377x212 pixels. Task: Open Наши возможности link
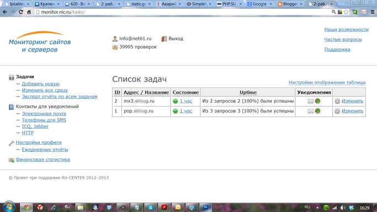[x=346, y=30]
